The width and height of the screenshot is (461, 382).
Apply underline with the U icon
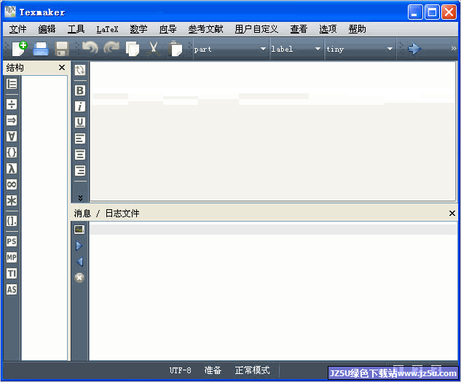pos(80,122)
